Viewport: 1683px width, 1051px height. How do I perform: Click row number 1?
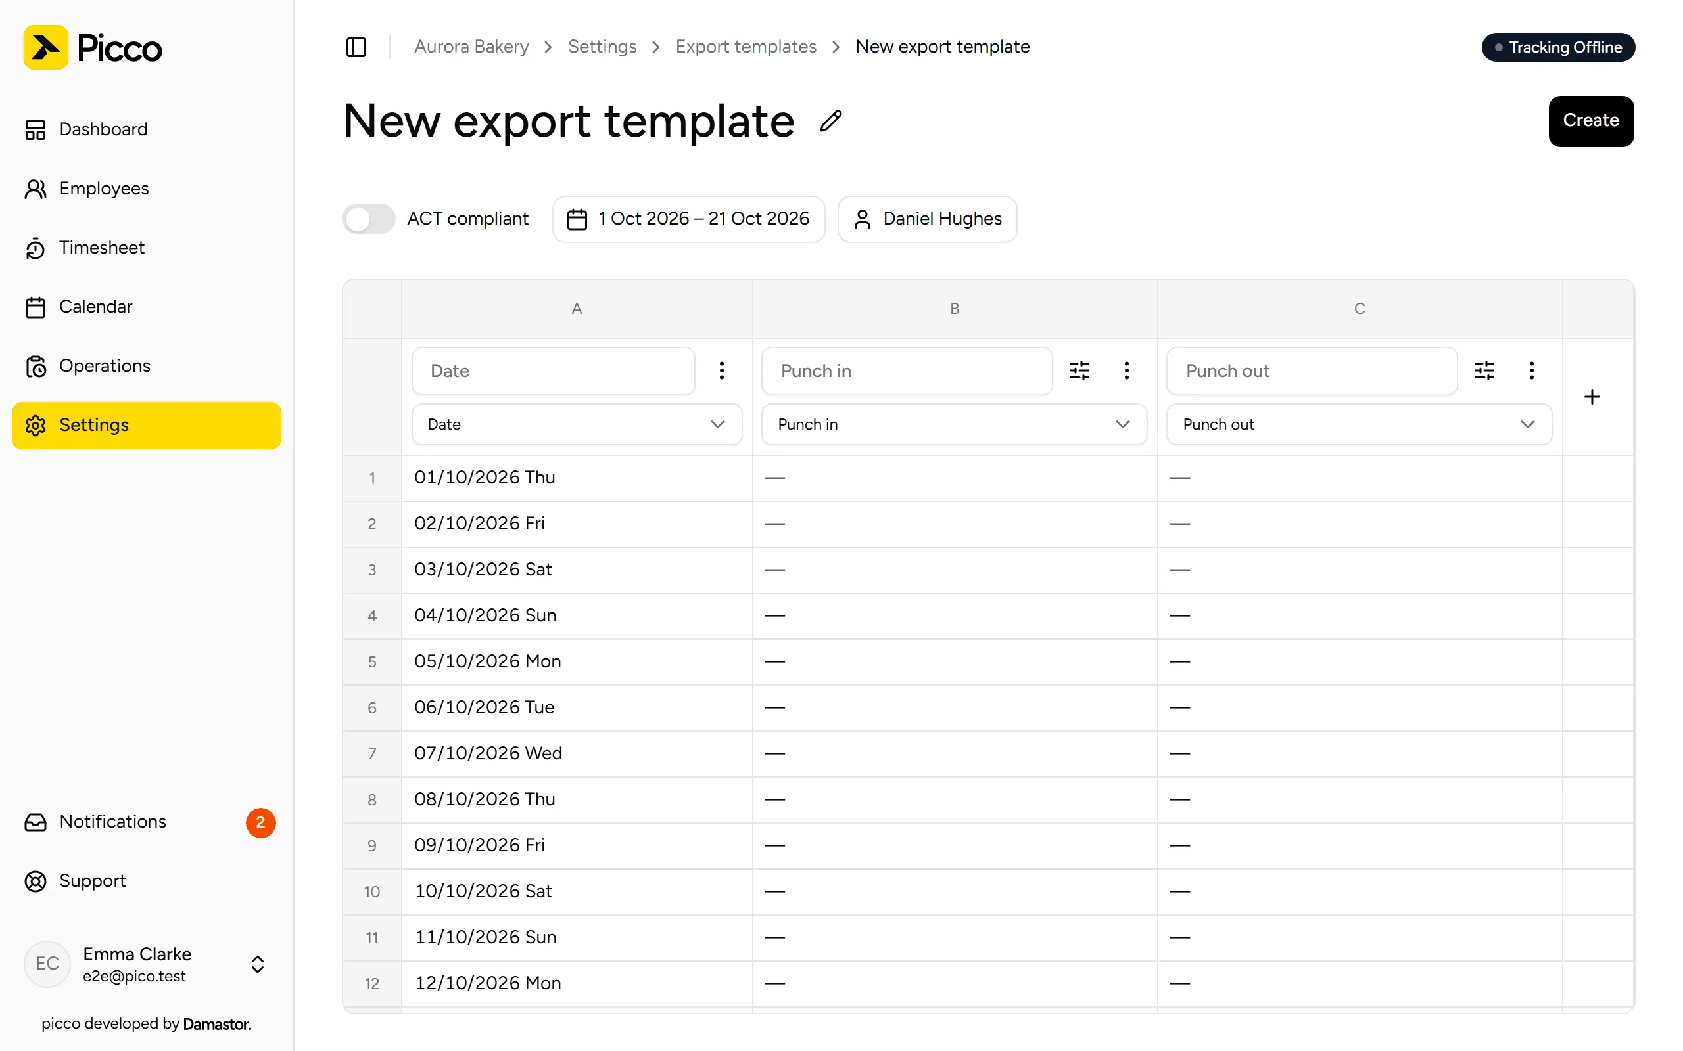(372, 478)
